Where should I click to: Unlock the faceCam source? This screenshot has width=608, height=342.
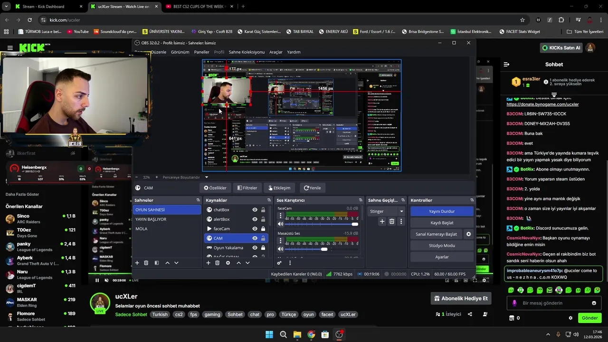coord(263,228)
